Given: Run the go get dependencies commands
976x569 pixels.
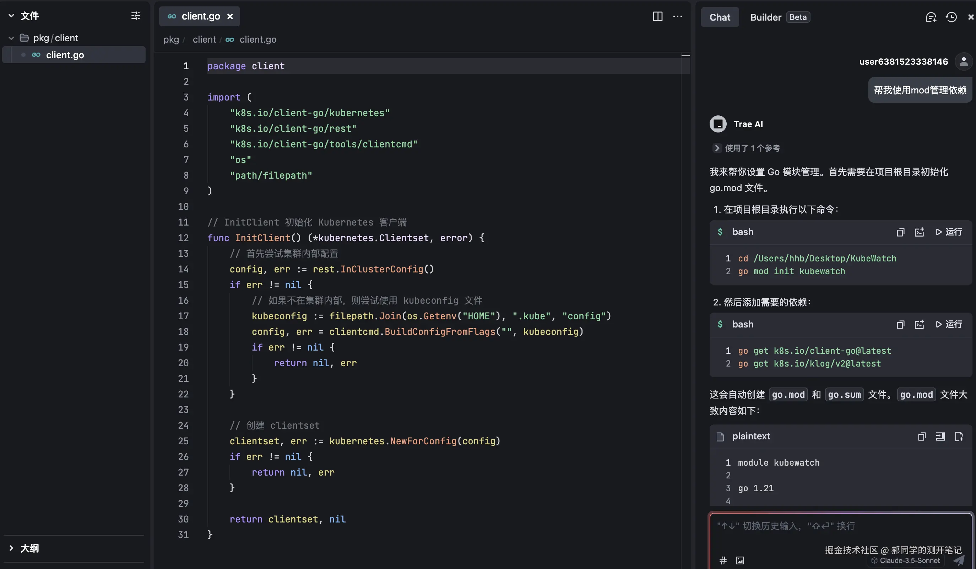Looking at the screenshot, I should (x=949, y=325).
